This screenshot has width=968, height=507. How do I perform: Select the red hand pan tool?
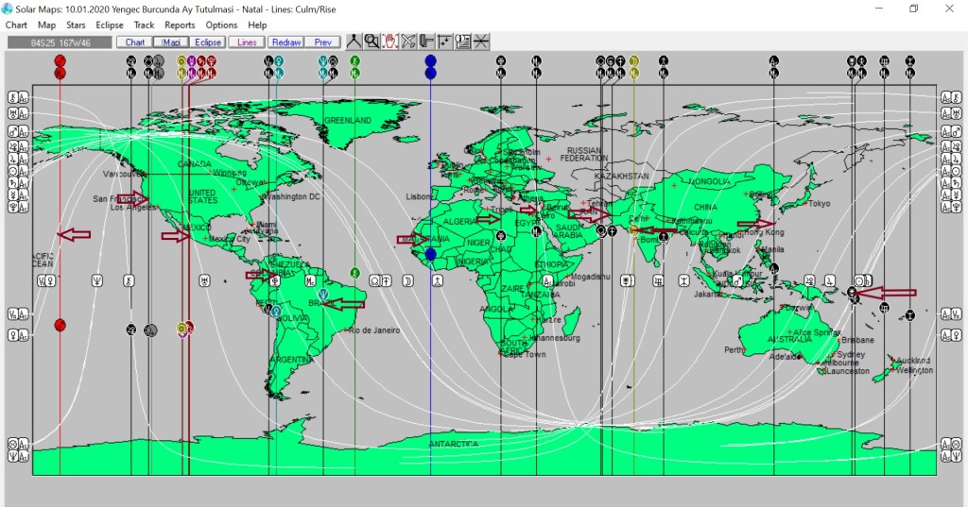[x=389, y=42]
